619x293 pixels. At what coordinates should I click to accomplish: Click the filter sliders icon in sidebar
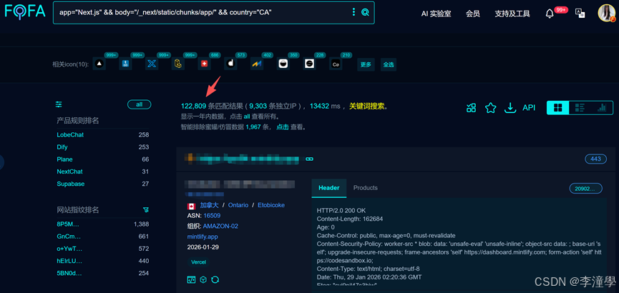pos(59,104)
